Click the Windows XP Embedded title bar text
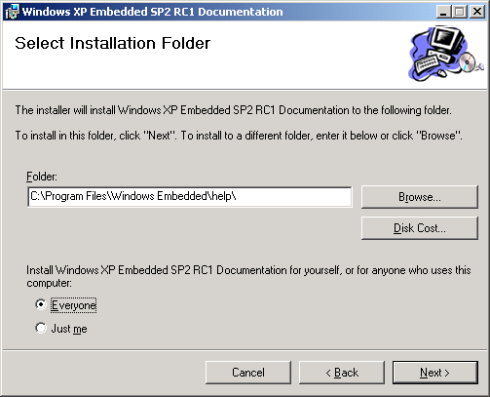Viewport: 490px width, 397px height. (x=153, y=12)
